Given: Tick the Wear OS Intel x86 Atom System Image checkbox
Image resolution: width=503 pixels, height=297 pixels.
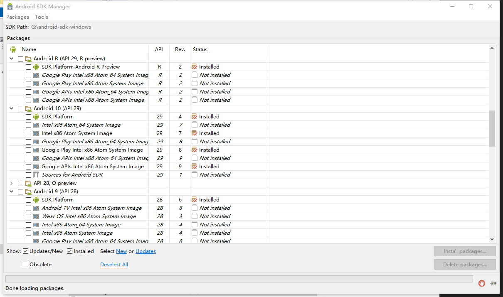Looking at the screenshot, I should tap(28, 216).
